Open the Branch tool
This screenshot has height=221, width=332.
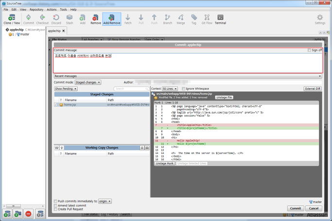168,19
